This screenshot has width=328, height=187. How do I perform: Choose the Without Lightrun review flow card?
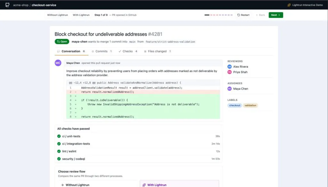(97, 184)
